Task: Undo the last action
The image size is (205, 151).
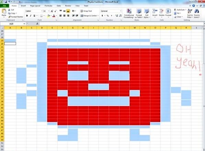Action: click(9, 2)
